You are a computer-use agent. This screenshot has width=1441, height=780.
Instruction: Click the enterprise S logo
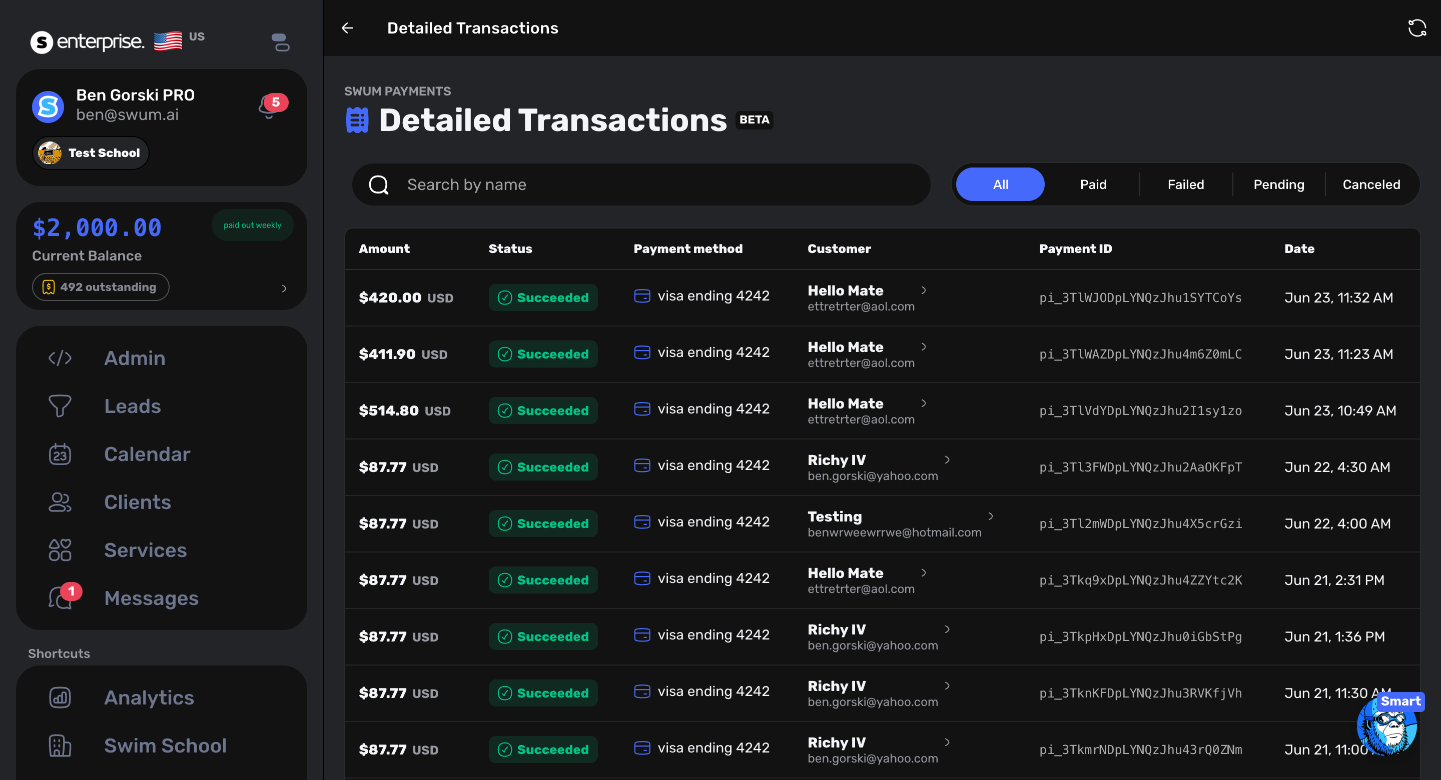(42, 42)
